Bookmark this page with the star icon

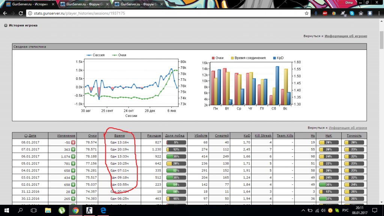(306, 13)
